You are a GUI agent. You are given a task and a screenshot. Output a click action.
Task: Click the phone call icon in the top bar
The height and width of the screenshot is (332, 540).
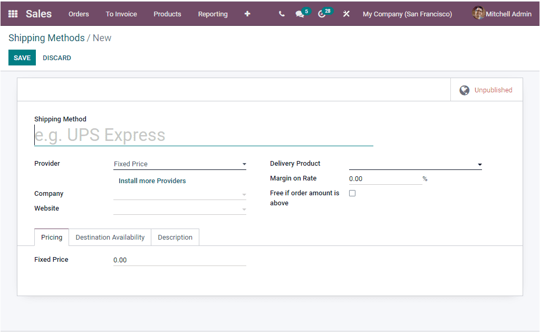point(282,13)
